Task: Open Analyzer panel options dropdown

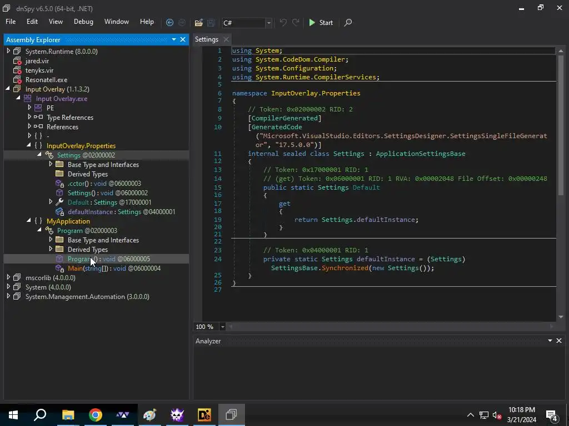Action: tap(550, 341)
